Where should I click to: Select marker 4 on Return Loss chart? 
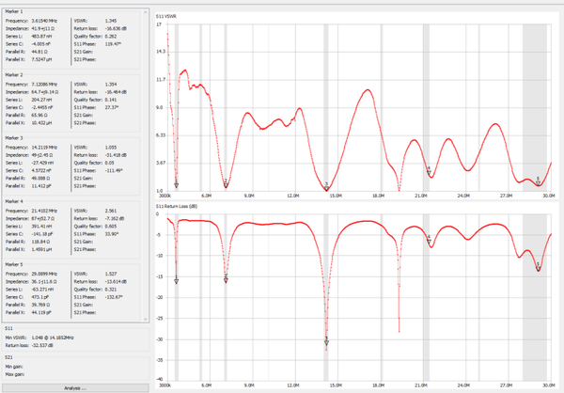click(x=429, y=241)
